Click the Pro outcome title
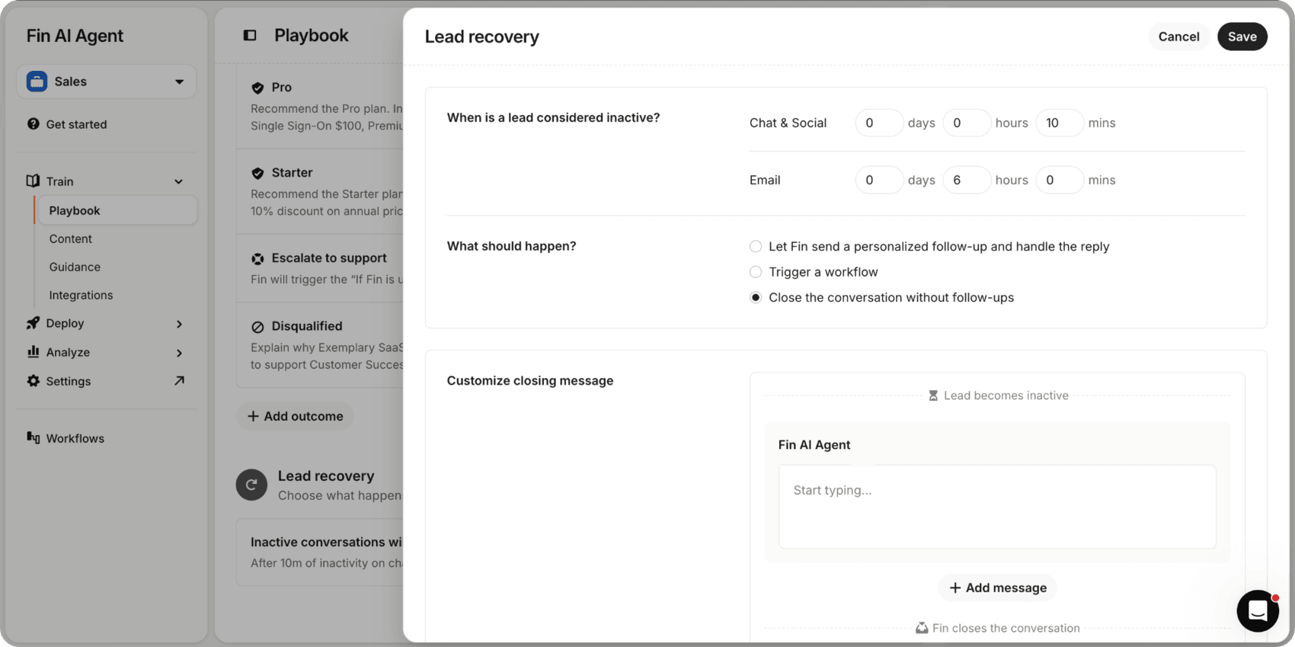The width and height of the screenshot is (1295, 647). click(281, 88)
